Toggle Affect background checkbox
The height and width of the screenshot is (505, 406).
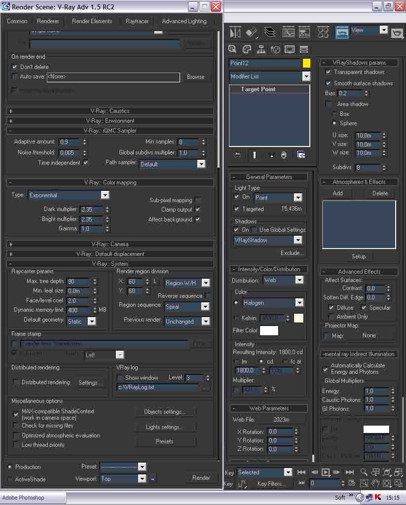tap(198, 219)
